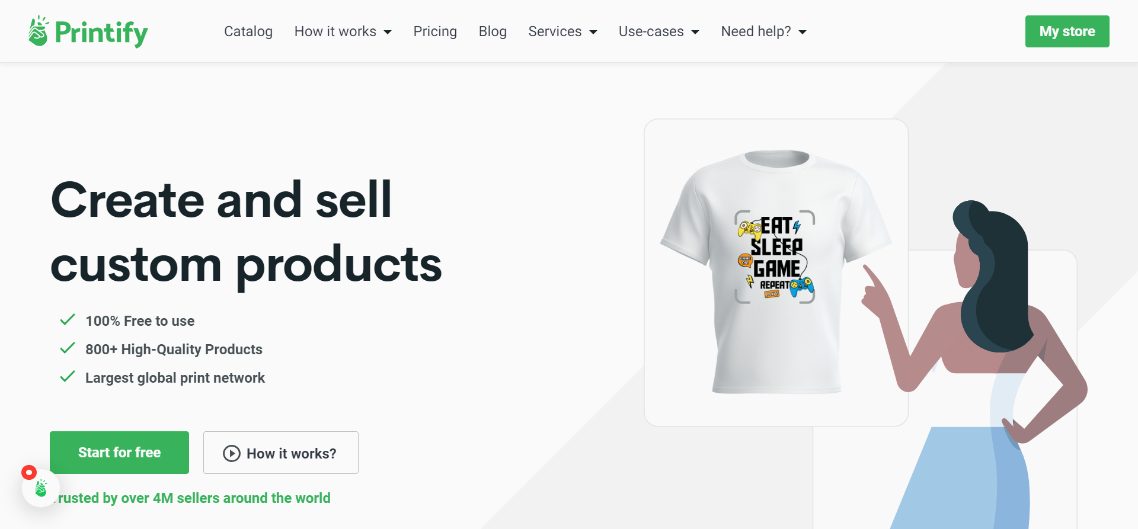Expand the Use-cases dropdown

click(658, 31)
